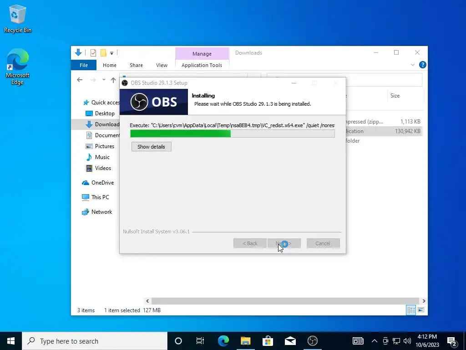The height and width of the screenshot is (350, 466).
Task: Open File Explorer from taskbar
Action: (x=245, y=341)
